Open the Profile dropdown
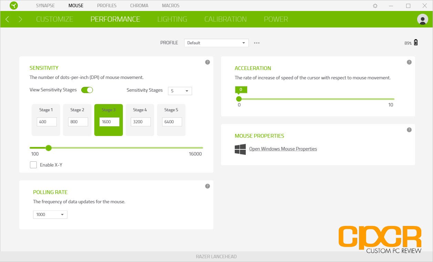Screen dimensions: 433x262 [216, 43]
